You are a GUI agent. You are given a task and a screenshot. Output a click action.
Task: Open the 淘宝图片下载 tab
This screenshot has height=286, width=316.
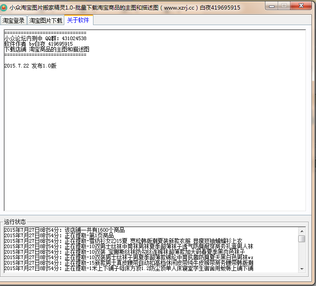point(46,21)
